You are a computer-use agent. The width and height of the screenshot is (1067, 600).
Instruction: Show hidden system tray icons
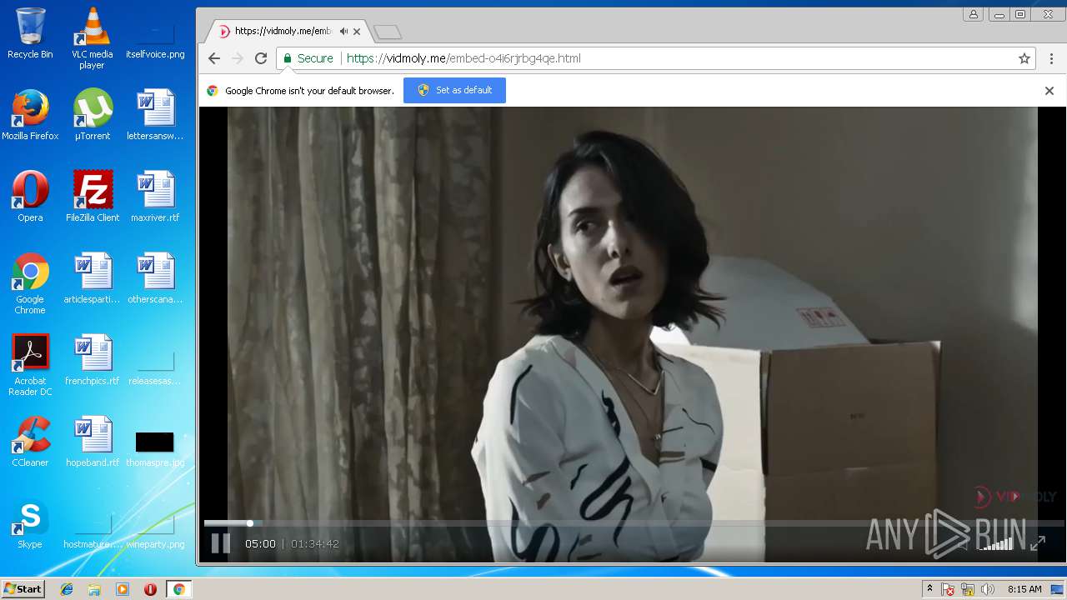click(929, 589)
